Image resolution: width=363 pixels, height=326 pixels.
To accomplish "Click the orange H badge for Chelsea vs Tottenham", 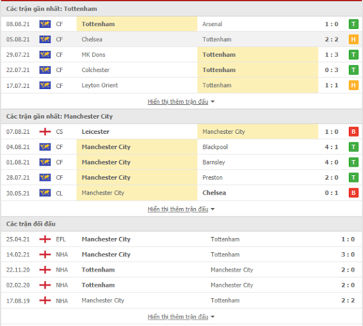I will 353,39.
